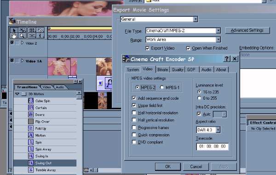Open the Range Work Area dropdown
The width and height of the screenshot is (276, 175).
[218, 40]
